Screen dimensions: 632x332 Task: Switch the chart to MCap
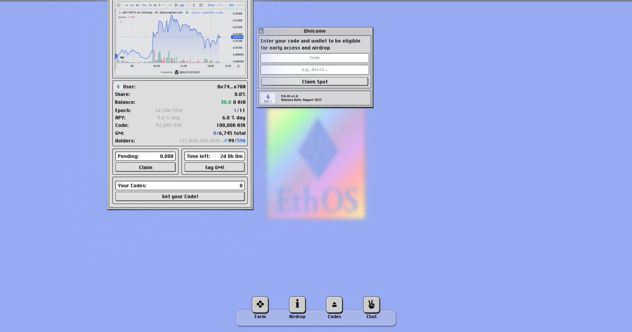click(x=221, y=5)
